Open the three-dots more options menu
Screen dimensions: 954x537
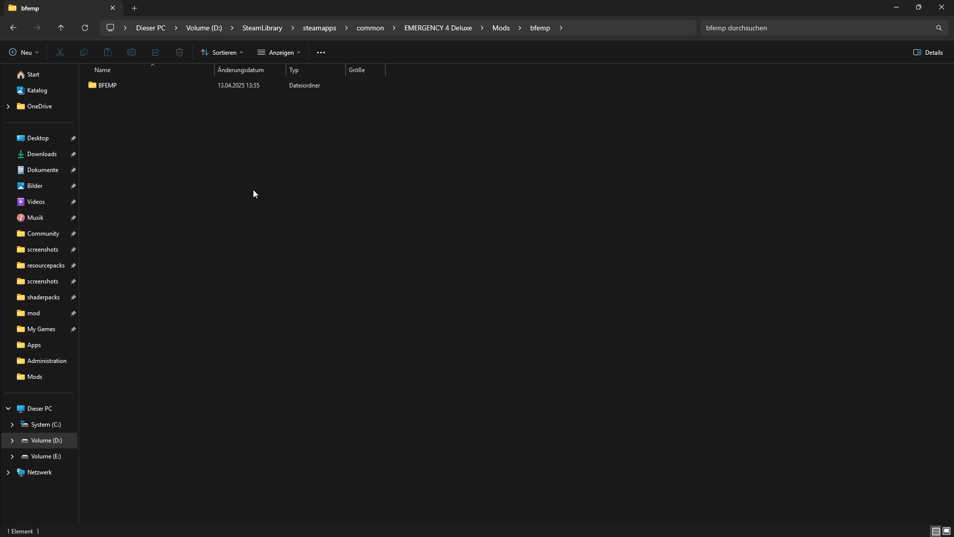(x=321, y=52)
